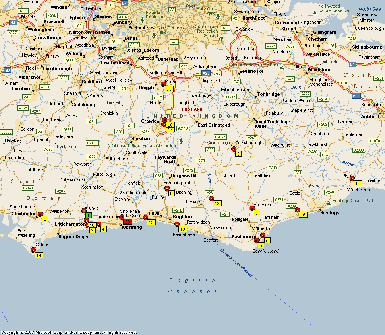Select marker 16 west of Hastings
This screenshot has width=385, height=335.
(x=303, y=215)
